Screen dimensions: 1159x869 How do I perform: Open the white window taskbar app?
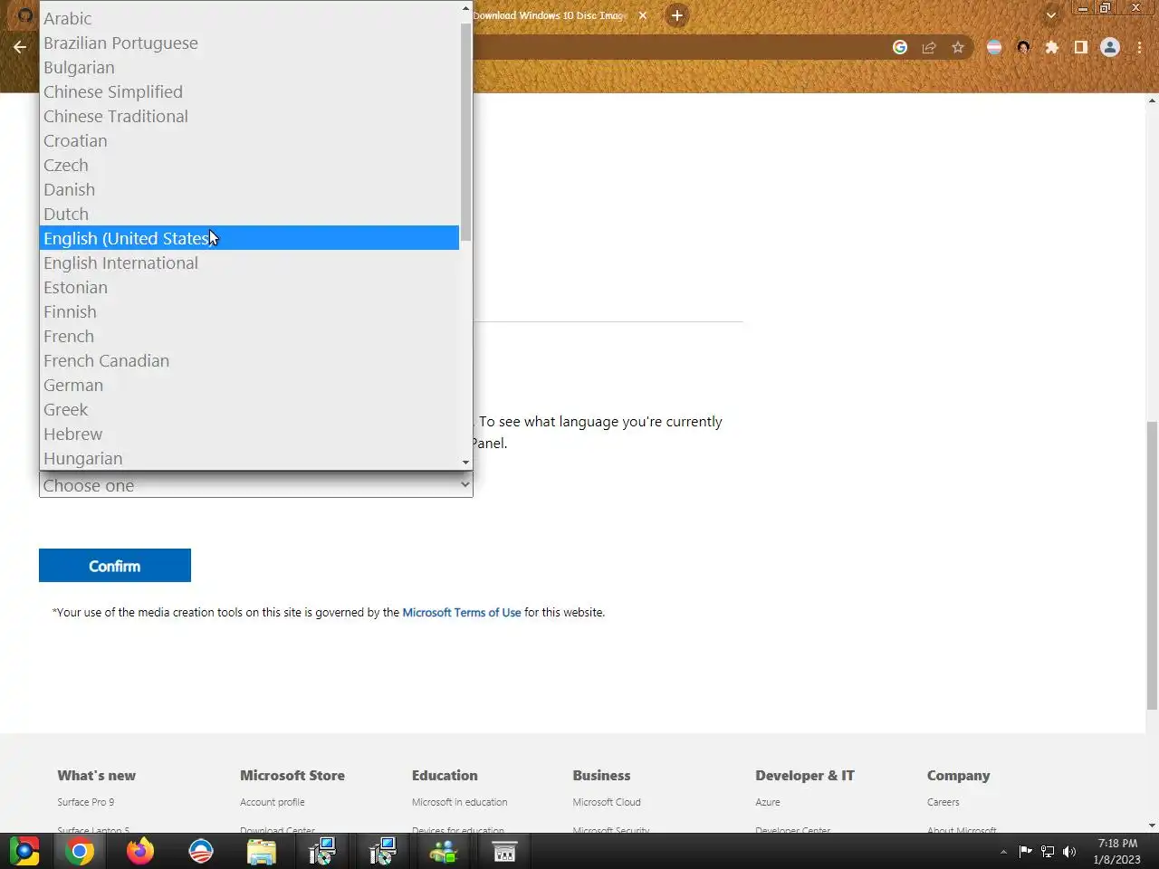[504, 851]
